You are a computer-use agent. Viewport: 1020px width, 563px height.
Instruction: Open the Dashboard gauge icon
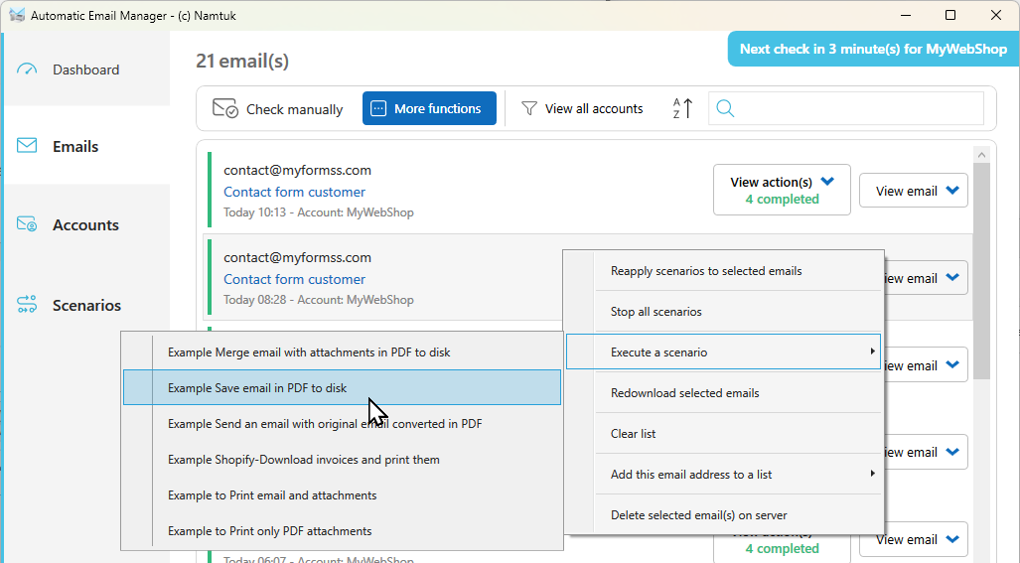point(27,69)
